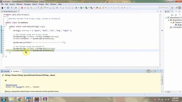Viewport: 182px width, 102px height.
Task: Open the Forward history dropdown arrow
Action: [130, 8]
